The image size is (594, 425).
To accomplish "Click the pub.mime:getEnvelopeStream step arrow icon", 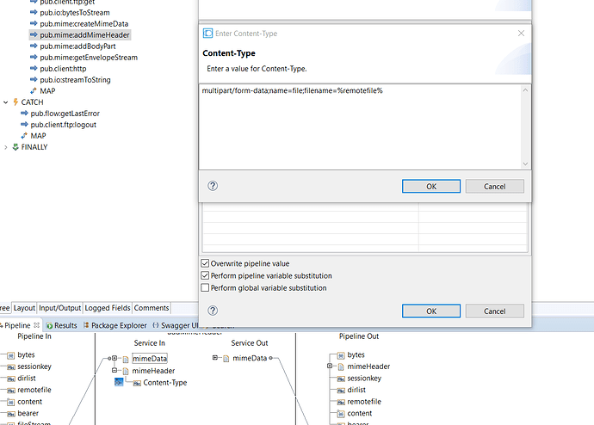I will pyautogui.click(x=34, y=57).
